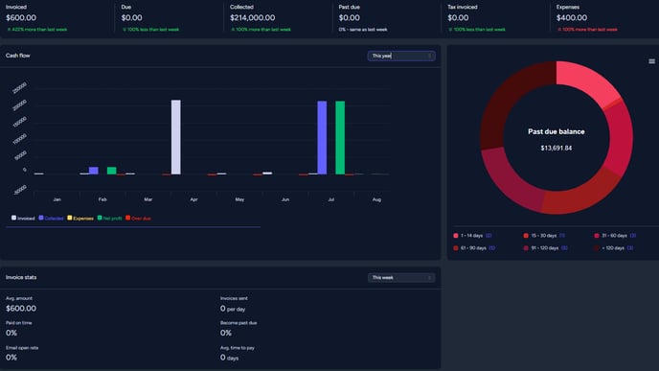The width and height of the screenshot is (659, 371).
Task: Click the 1 - 14 days legend swatch
Action: [456, 236]
